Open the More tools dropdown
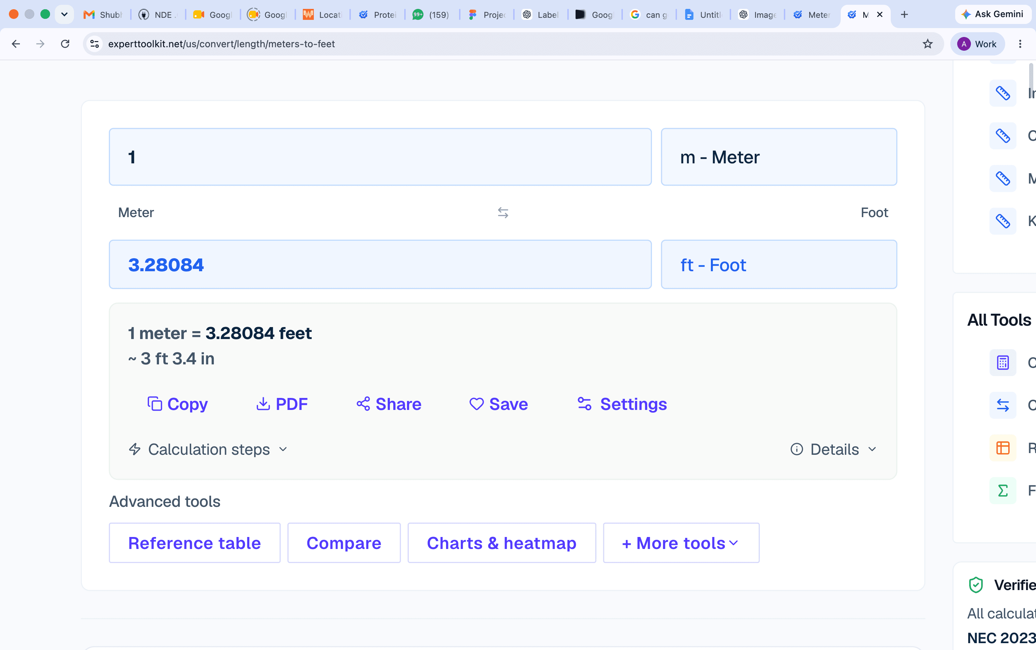This screenshot has width=1036, height=650. (681, 543)
